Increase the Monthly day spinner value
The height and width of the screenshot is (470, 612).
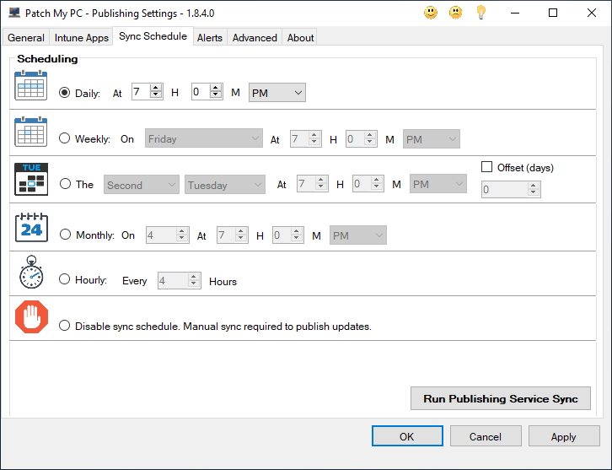[x=182, y=231]
